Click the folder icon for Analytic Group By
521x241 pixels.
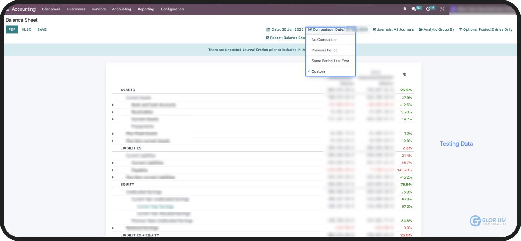(420, 29)
